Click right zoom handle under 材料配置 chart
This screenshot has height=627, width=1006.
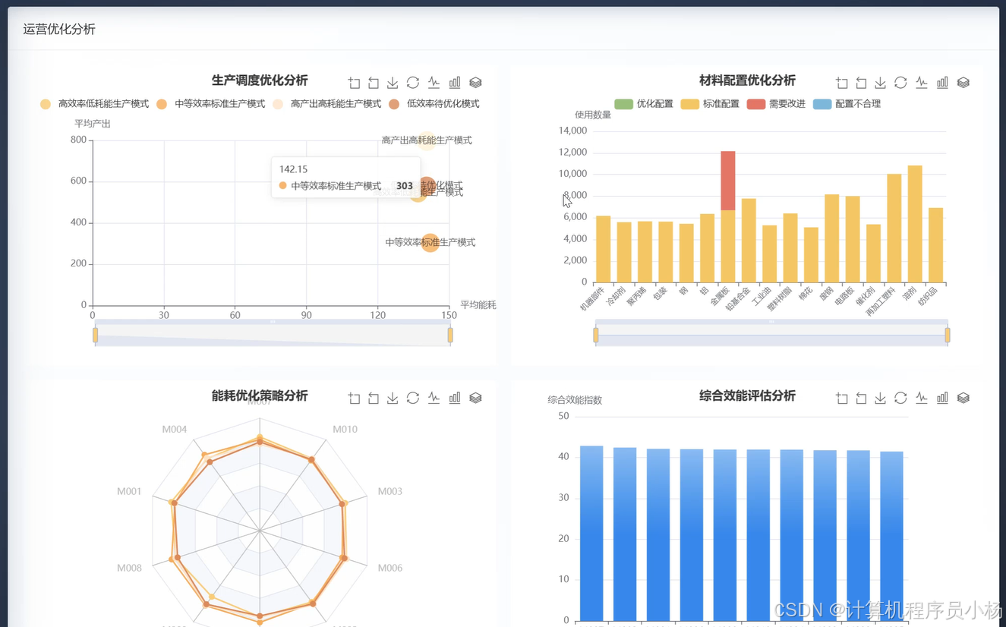947,335
